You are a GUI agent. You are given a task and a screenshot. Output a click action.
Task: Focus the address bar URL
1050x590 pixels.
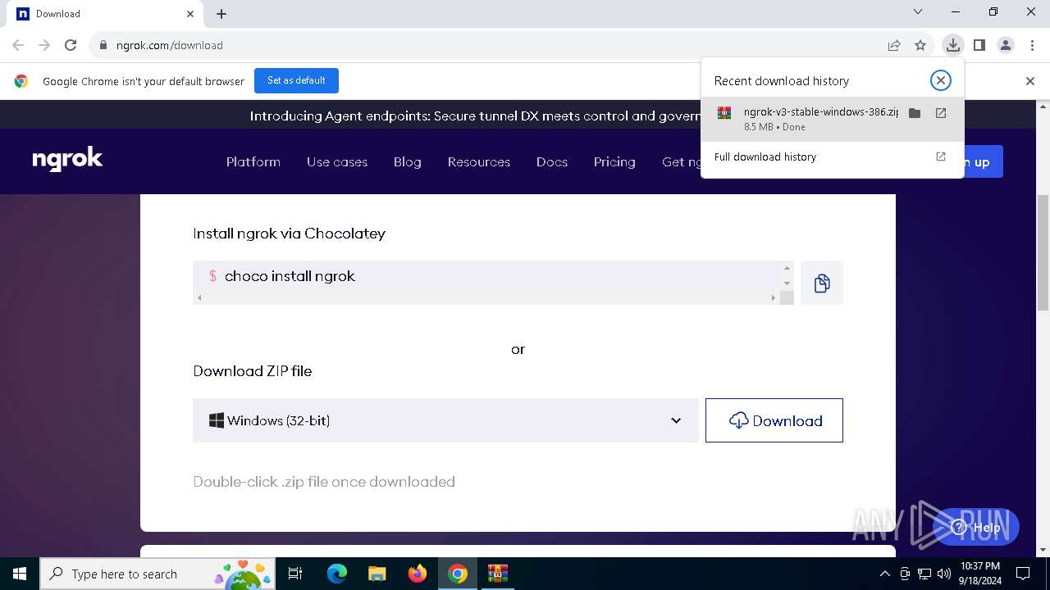point(169,45)
